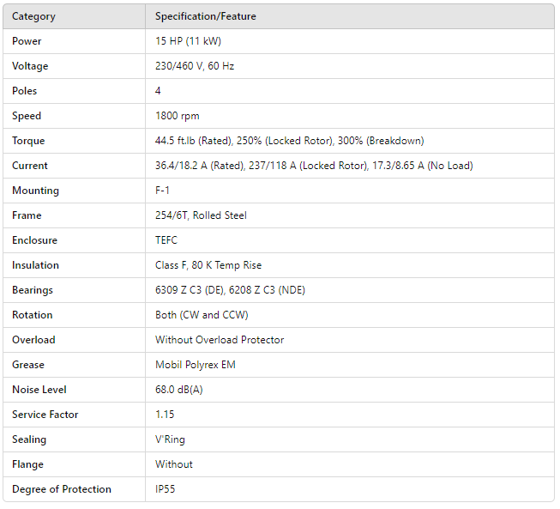This screenshot has width=560, height=509.
Task: Click the Poles row label
Action: click(25, 91)
